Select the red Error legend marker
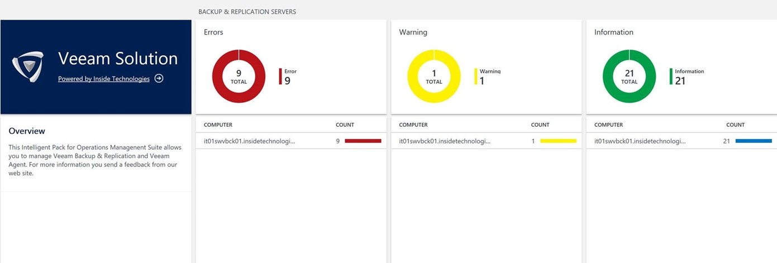777x263 pixels. [280, 76]
